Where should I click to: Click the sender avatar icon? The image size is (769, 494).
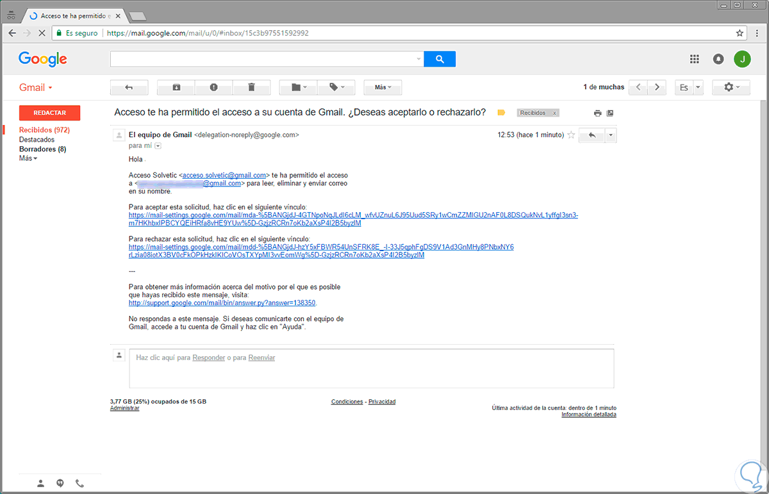click(x=119, y=135)
